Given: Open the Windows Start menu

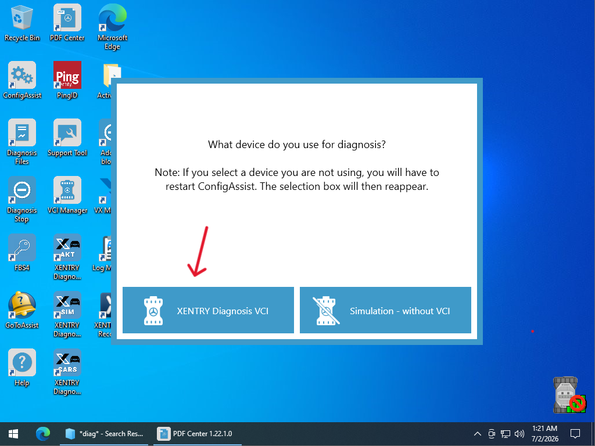Looking at the screenshot, I should point(13,433).
